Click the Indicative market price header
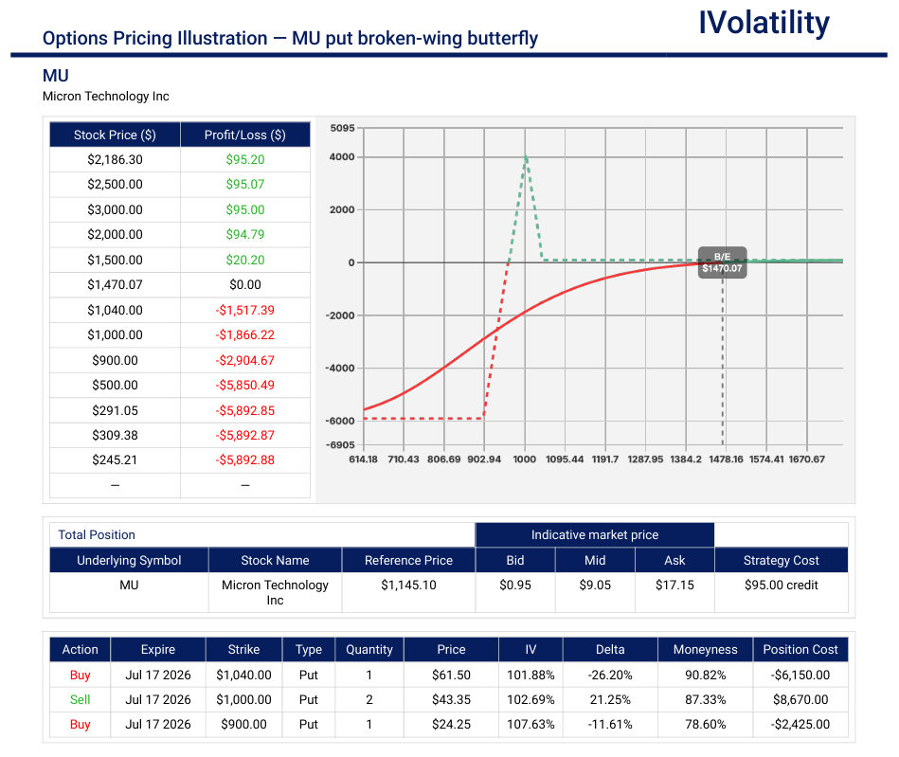899x757 pixels. [595, 535]
